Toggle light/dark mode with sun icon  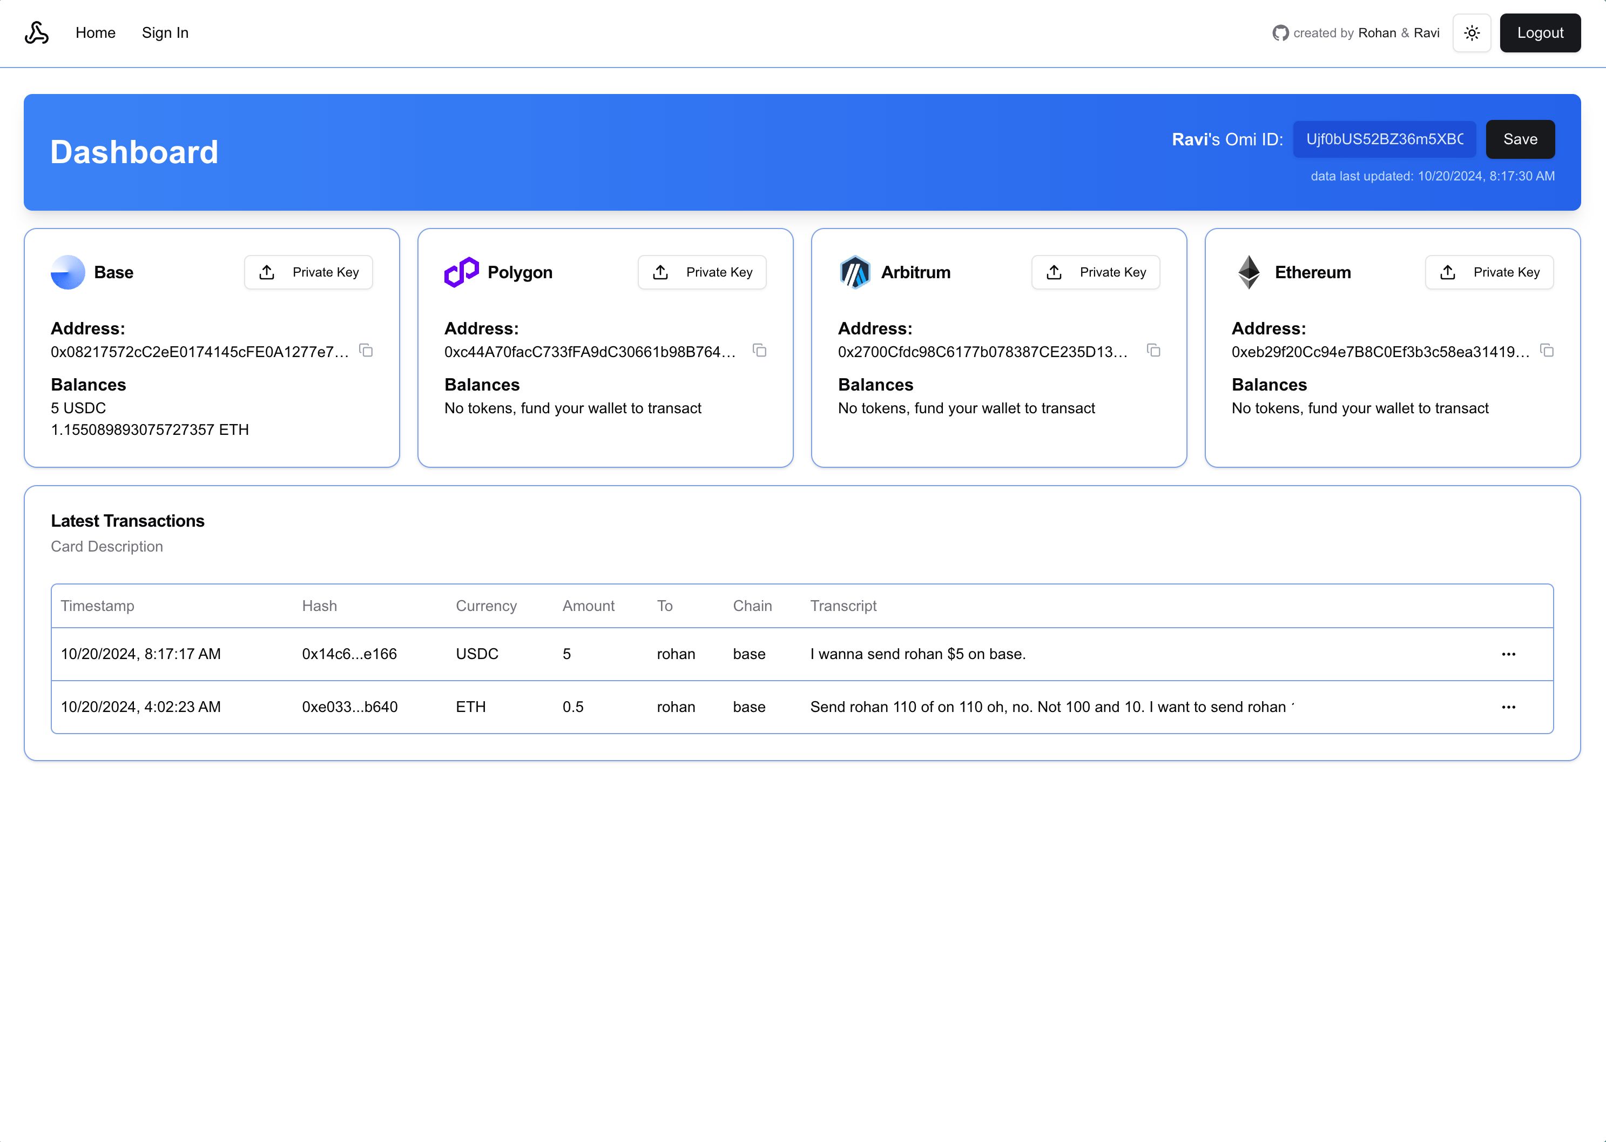[1473, 33]
